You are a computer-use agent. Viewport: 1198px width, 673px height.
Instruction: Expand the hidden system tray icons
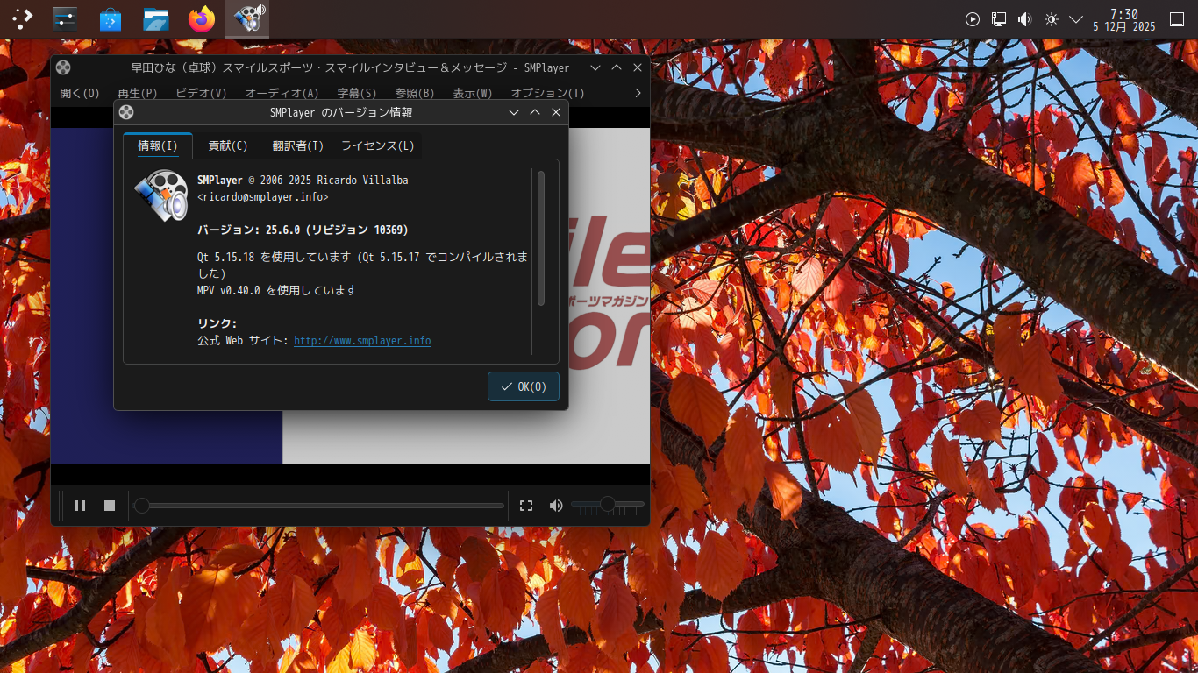tap(1076, 19)
